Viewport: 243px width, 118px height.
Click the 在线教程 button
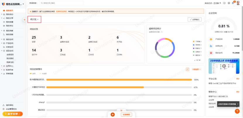tap(126, 114)
